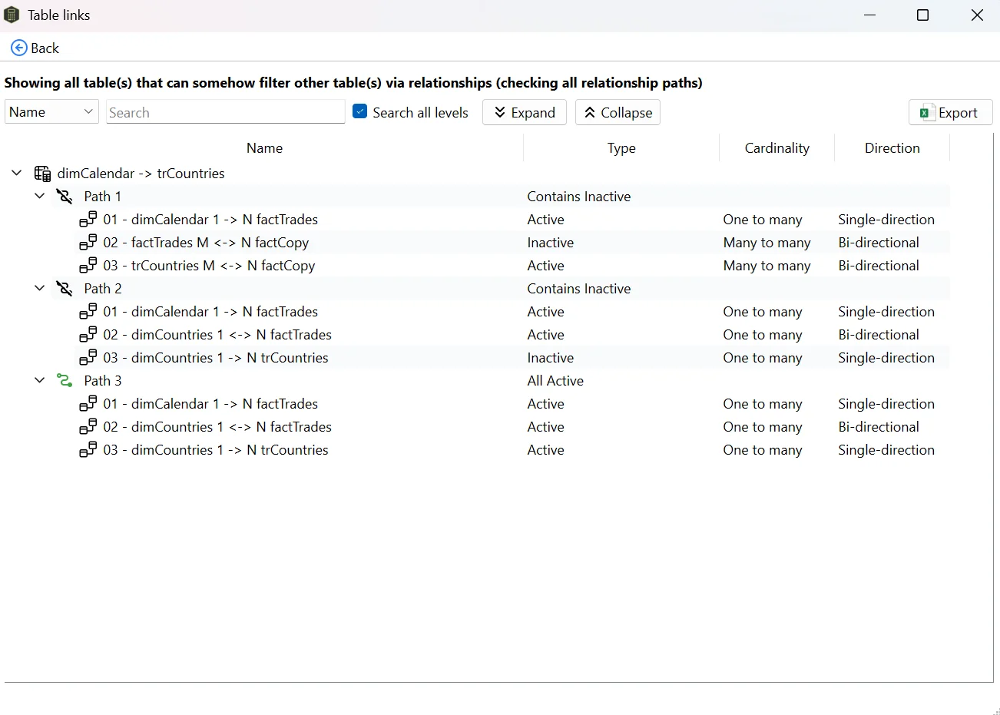Click the relationship icon of Path 2 row 01 dimCalendar
The image size is (1000, 715).
(x=88, y=312)
